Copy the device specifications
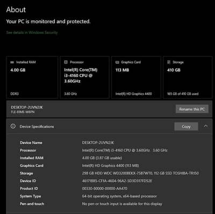The height and width of the screenshot is (214, 215). coord(186,126)
